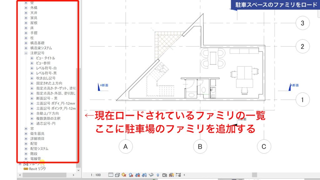Click the browser scrollbar down arrow
Viewport: 320px width, 180px height.
[x=78, y=170]
